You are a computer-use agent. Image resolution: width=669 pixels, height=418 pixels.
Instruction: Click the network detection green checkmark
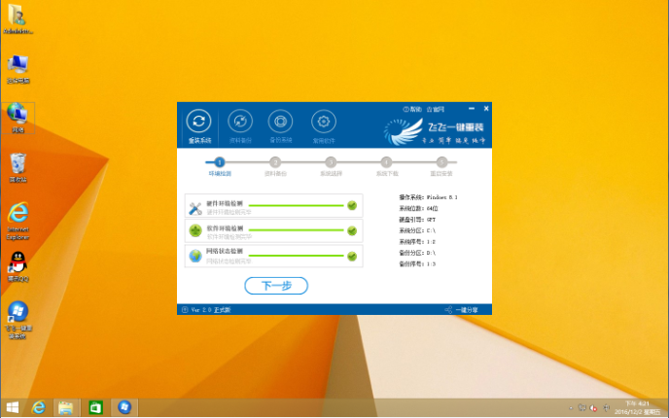[352, 257]
